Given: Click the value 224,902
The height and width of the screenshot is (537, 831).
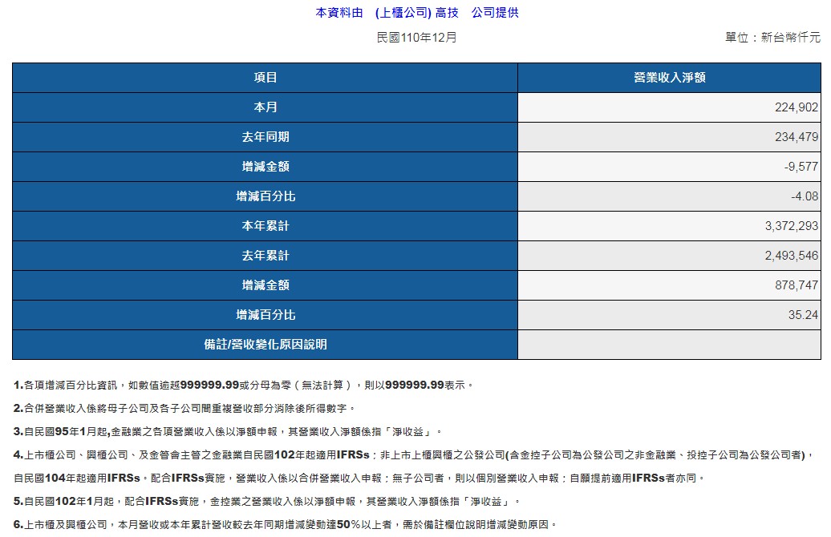Looking at the screenshot, I should coord(796,107).
